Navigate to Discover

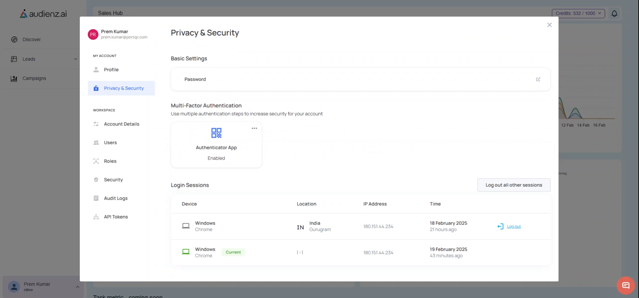click(32, 39)
